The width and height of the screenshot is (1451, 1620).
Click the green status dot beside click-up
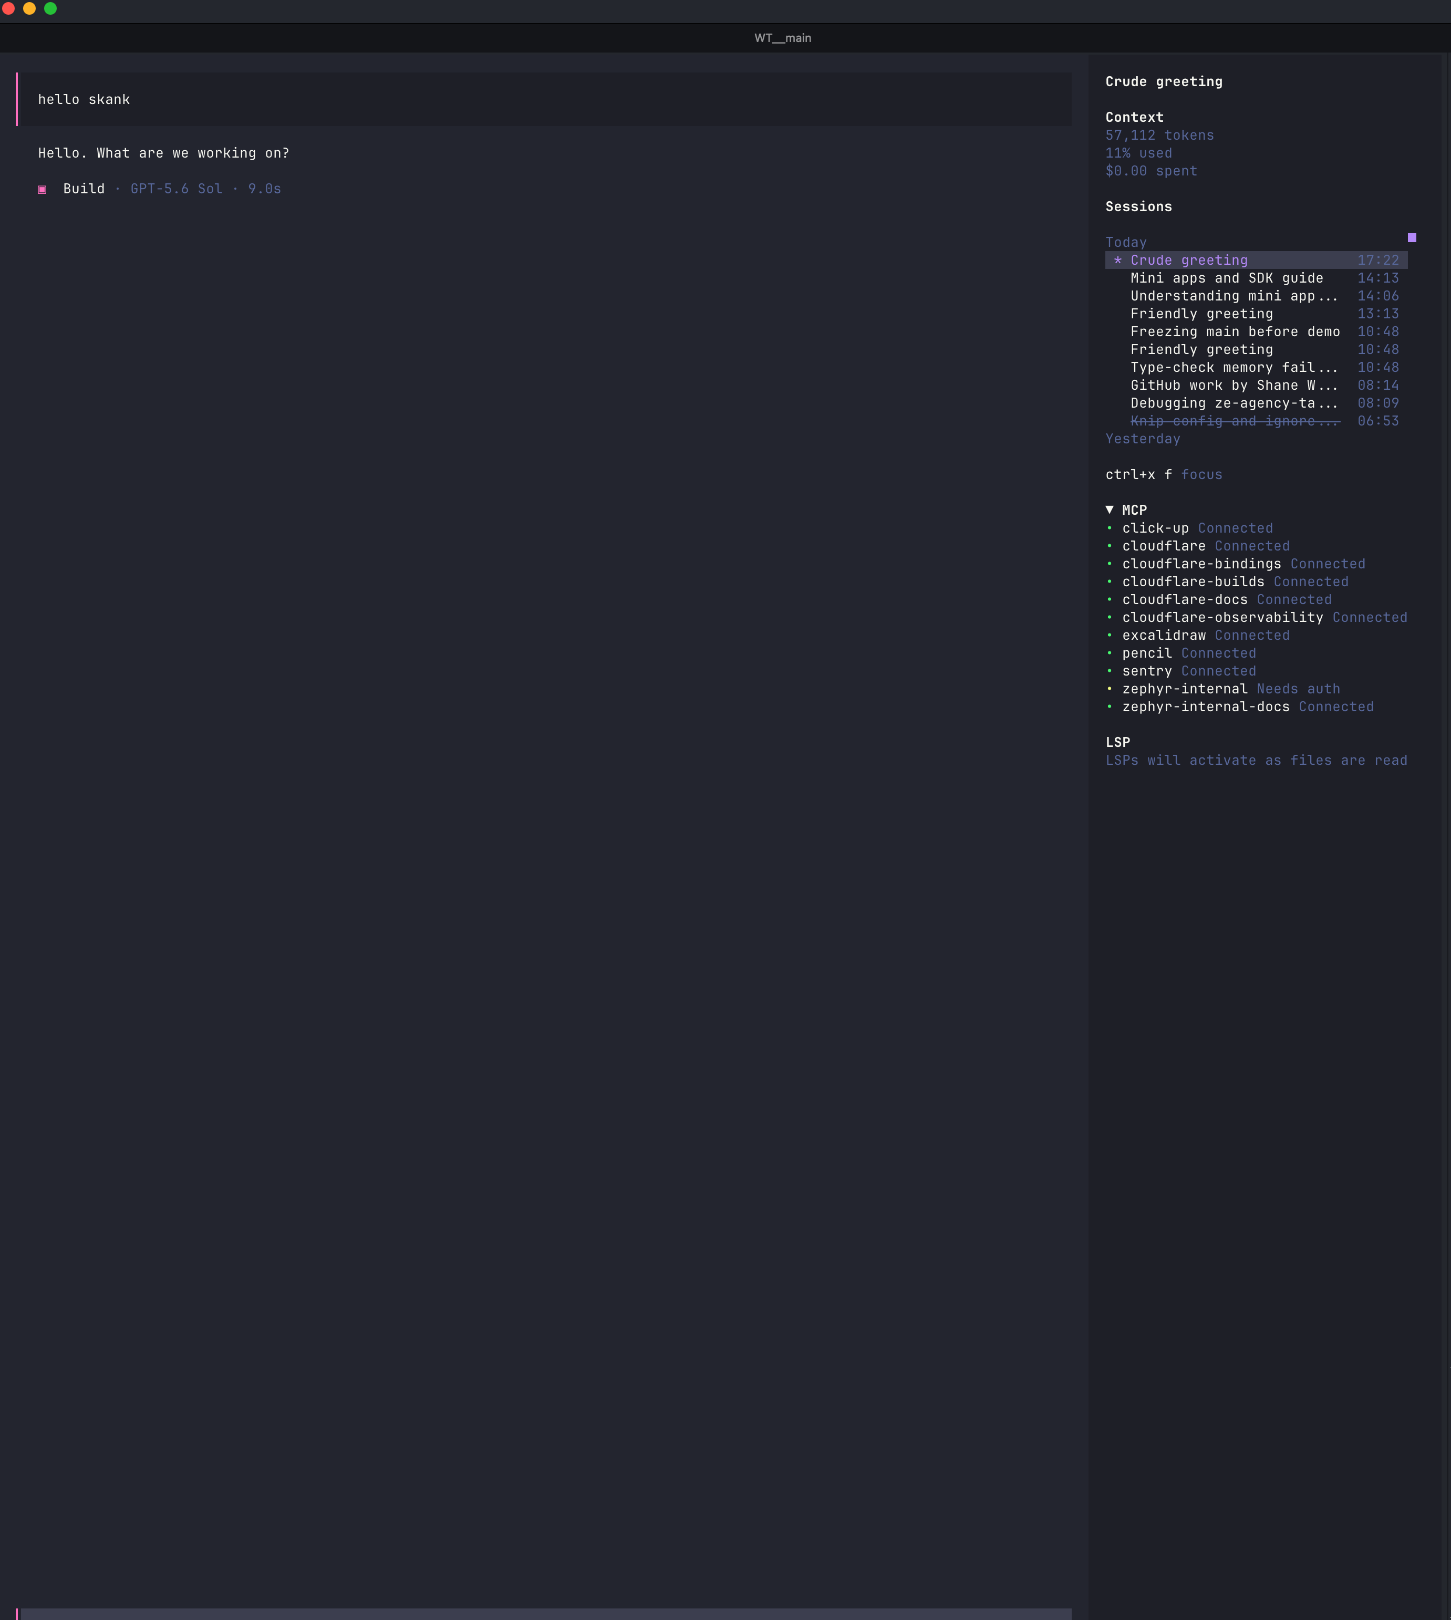1109,528
